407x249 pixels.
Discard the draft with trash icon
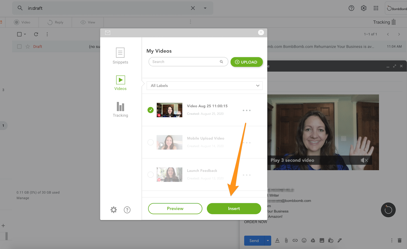tap(400, 240)
